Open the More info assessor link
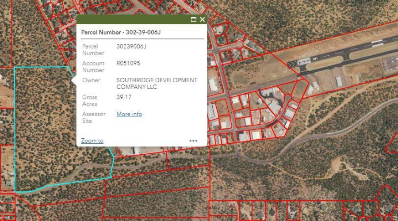 (129, 114)
